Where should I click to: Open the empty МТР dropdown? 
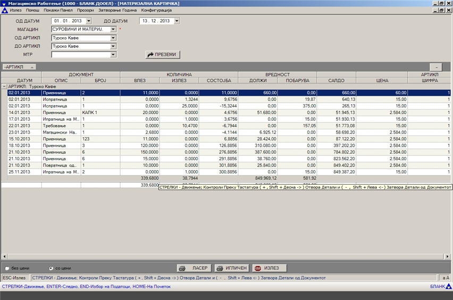[113, 54]
